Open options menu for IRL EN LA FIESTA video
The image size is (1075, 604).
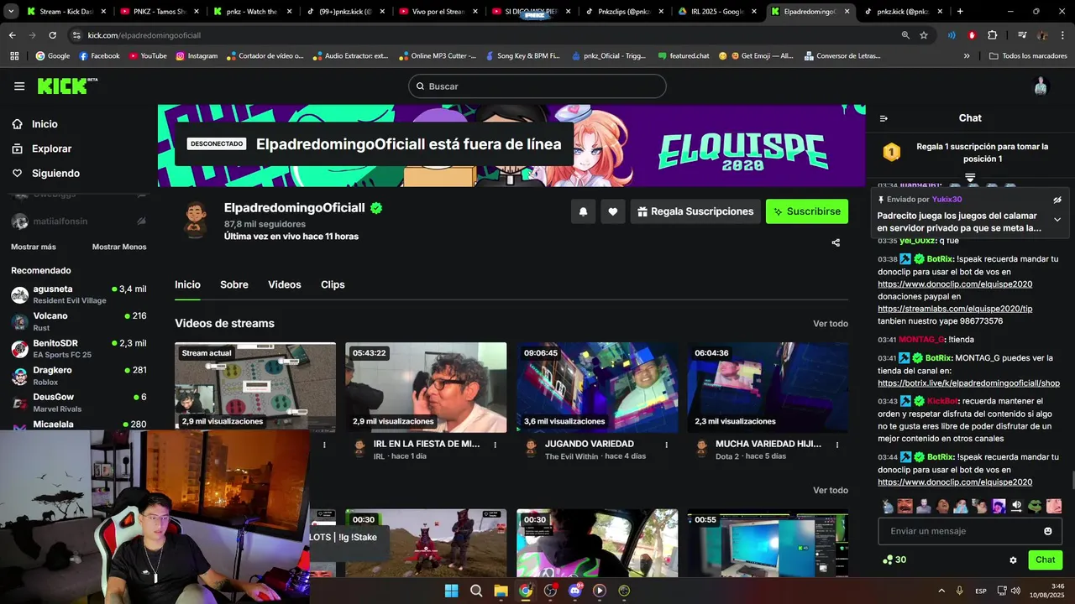click(x=496, y=445)
